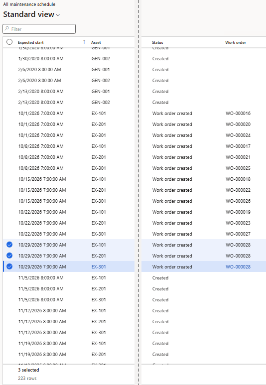Select work order WO-000024
The width and height of the screenshot is (266, 385).
(x=238, y=135)
